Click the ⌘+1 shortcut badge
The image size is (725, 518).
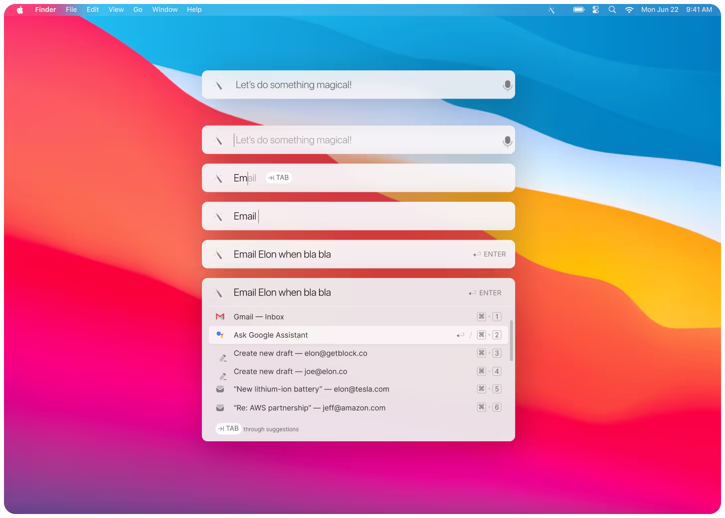pos(489,317)
